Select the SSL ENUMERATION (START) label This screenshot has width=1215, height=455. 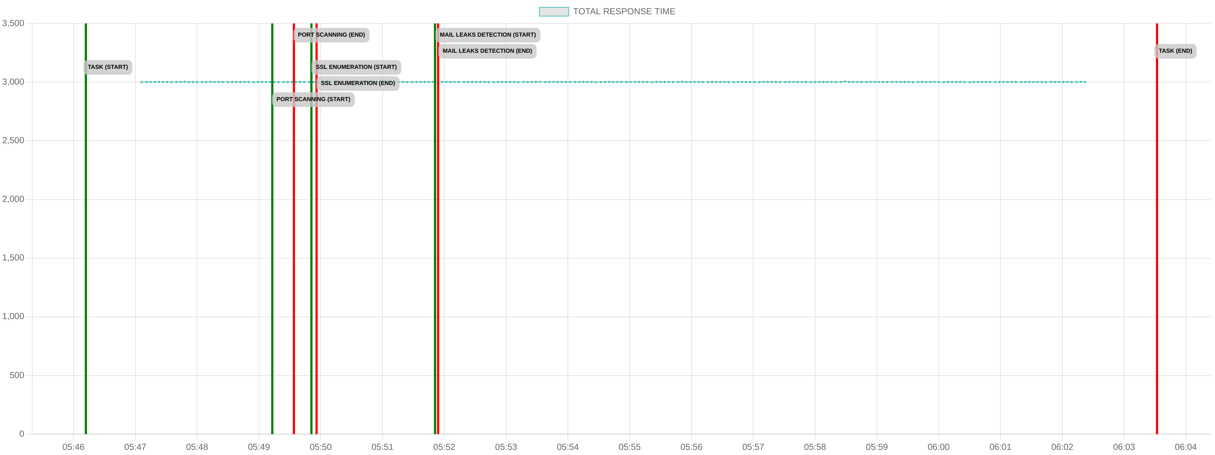click(356, 67)
